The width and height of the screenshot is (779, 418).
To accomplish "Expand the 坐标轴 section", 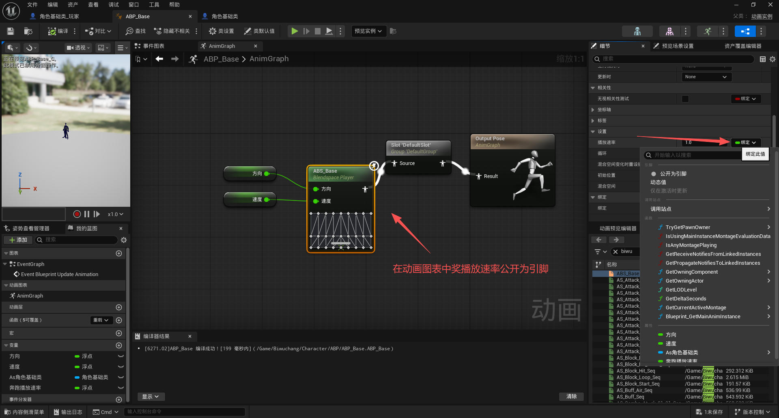I will pyautogui.click(x=593, y=110).
